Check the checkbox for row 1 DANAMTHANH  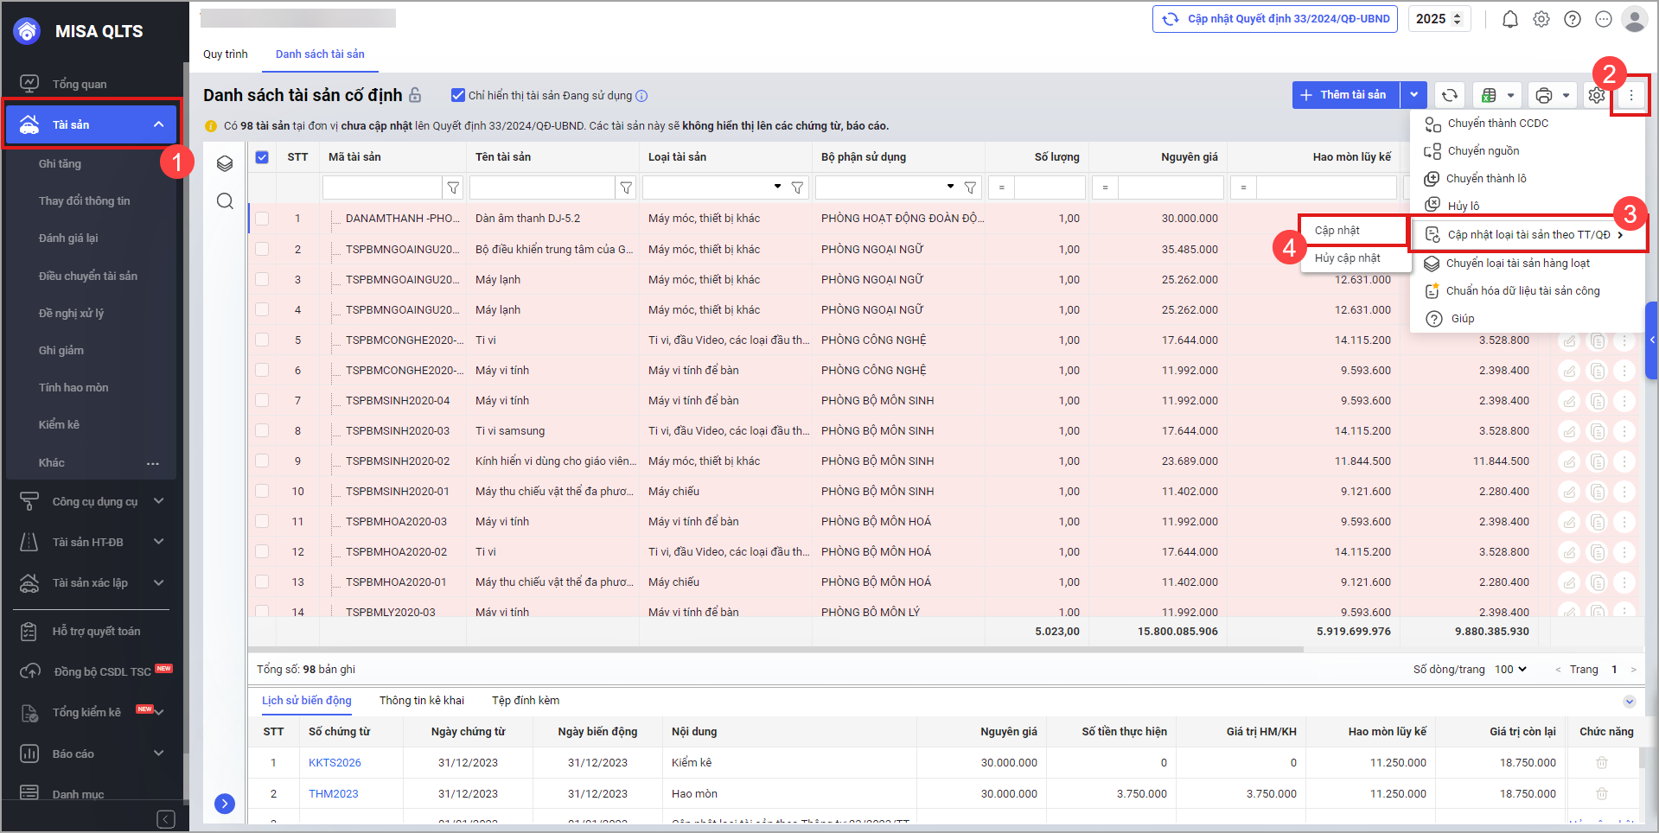262,219
